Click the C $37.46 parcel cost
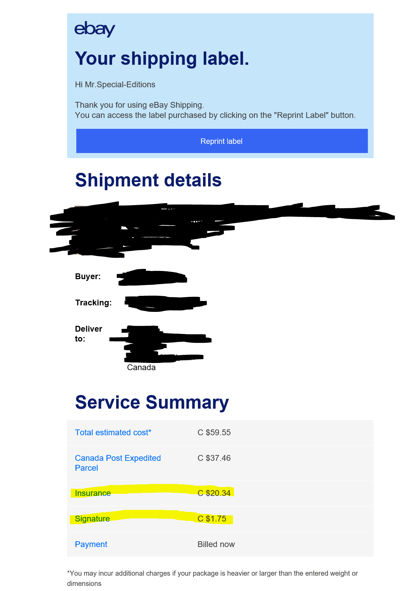Image resolution: width=406 pixels, height=591 pixels. coord(214,458)
